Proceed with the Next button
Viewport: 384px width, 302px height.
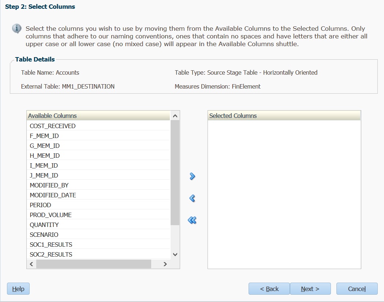click(310, 289)
